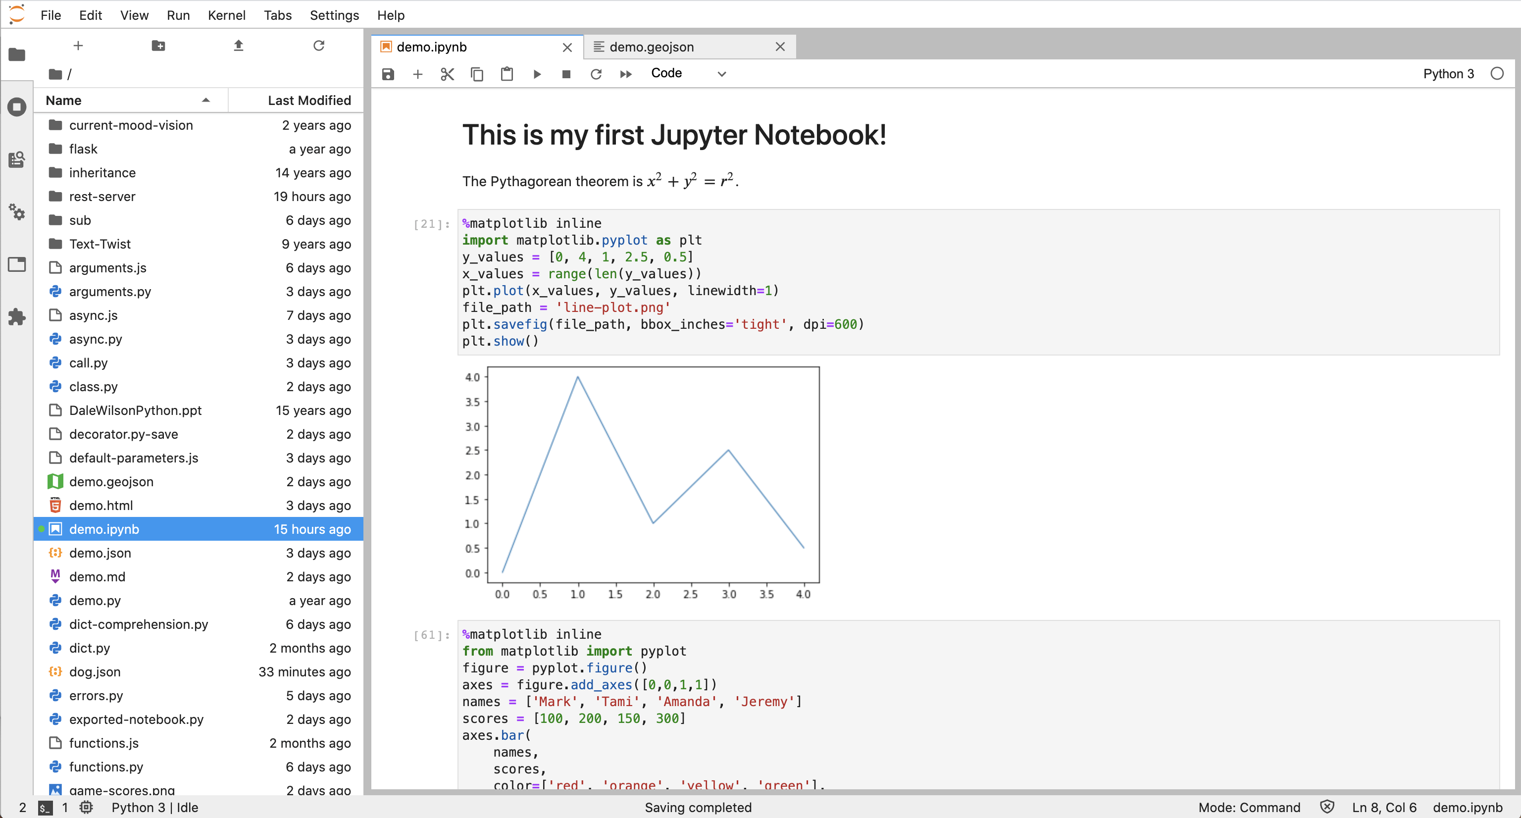Cut the selected notebook cells
Screen dimensions: 1521x818
pyautogui.click(x=447, y=74)
